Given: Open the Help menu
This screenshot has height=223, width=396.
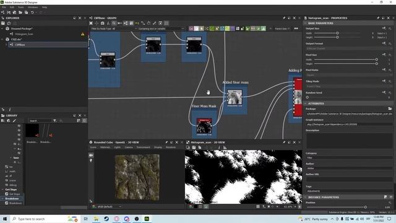Looking at the screenshot, I should click(x=45, y=7).
